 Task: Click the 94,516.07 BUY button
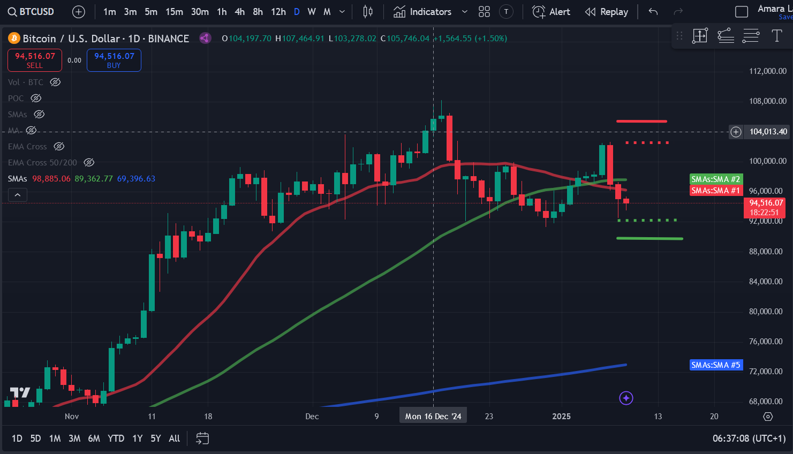114,60
